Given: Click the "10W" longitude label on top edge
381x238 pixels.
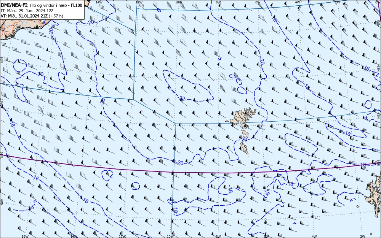Looking at the screenshot, I should tap(179, 2).
